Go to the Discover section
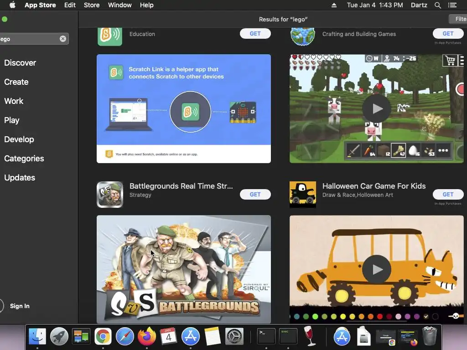The height and width of the screenshot is (350, 467). pos(20,63)
